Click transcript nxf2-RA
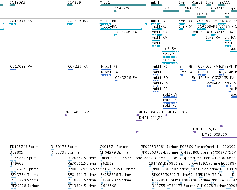The height and width of the screenshot is (190, 237). pyautogui.click(x=169, y=49)
